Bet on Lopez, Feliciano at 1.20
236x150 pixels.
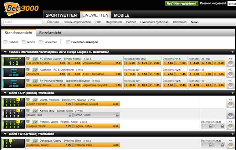coord(50,104)
